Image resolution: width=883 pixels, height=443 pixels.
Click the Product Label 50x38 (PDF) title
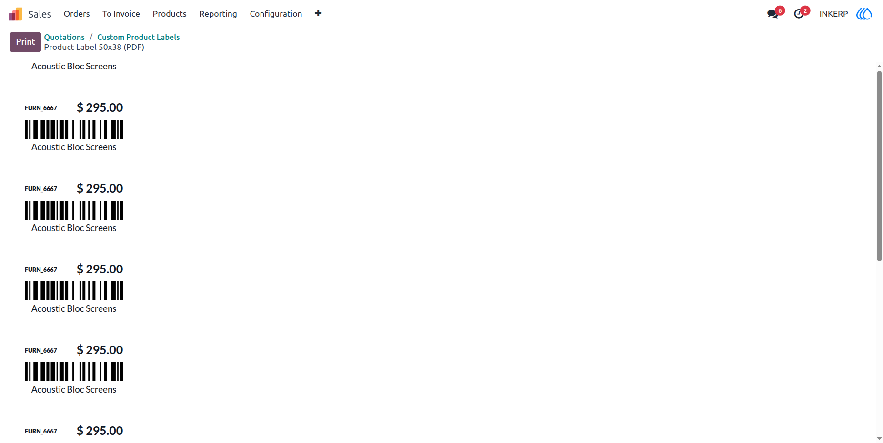pyautogui.click(x=94, y=47)
